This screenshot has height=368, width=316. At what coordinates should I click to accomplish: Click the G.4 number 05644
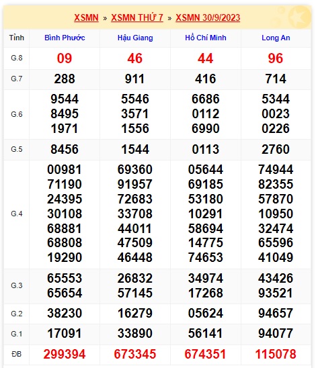206,169
